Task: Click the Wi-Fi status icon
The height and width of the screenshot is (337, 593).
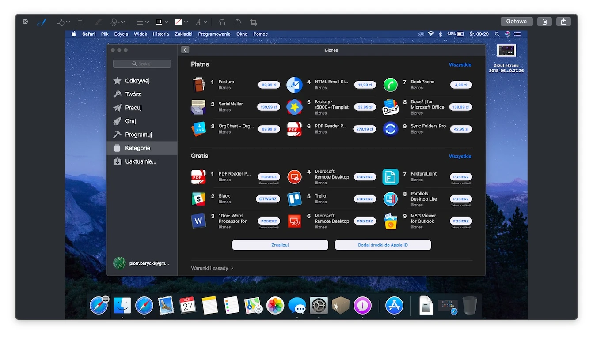Action: (x=431, y=34)
